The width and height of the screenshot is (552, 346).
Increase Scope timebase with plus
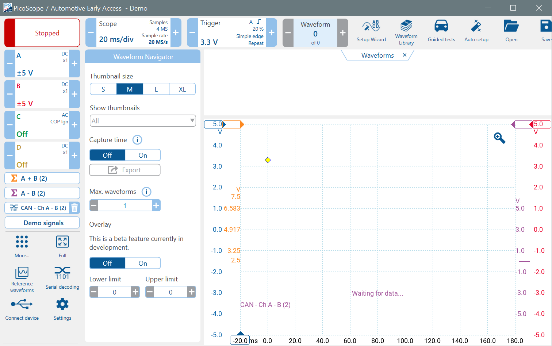[x=176, y=32]
